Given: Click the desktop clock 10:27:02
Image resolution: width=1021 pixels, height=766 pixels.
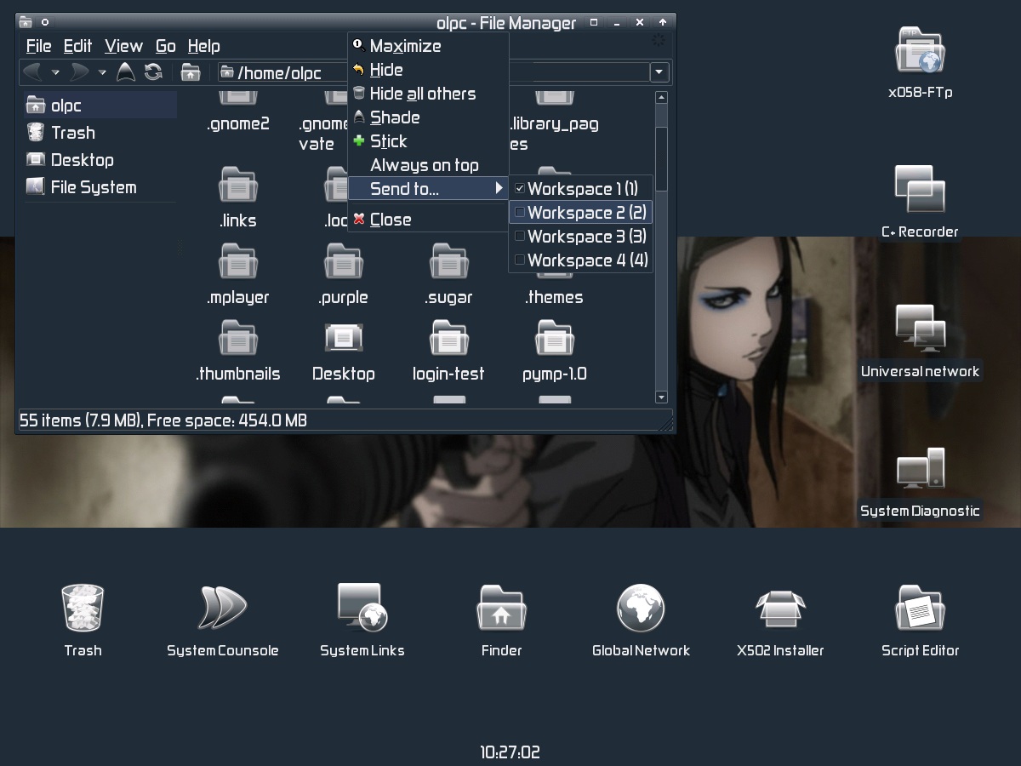Looking at the screenshot, I should 510,752.
